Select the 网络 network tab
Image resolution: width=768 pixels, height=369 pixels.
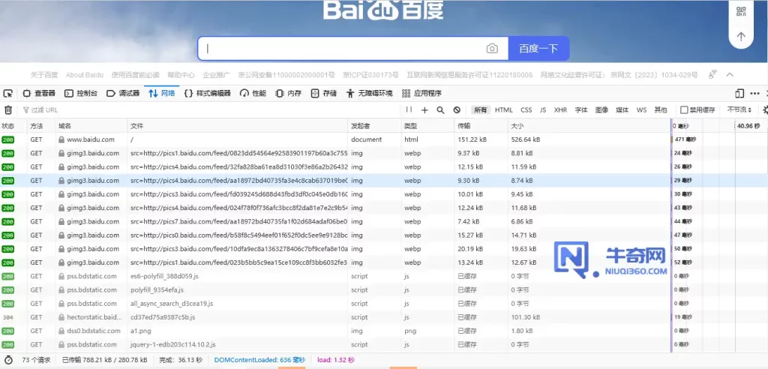[162, 93]
